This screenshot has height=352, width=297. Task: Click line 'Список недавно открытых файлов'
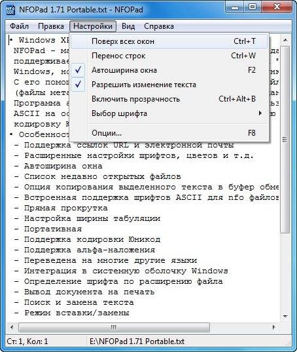(x=102, y=177)
